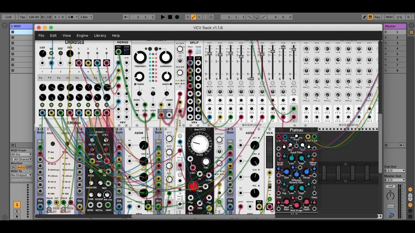Click the HARMONICS knob on Macro Oscillator
The width and height of the screenshot is (415, 233).
pyautogui.click(x=166, y=57)
